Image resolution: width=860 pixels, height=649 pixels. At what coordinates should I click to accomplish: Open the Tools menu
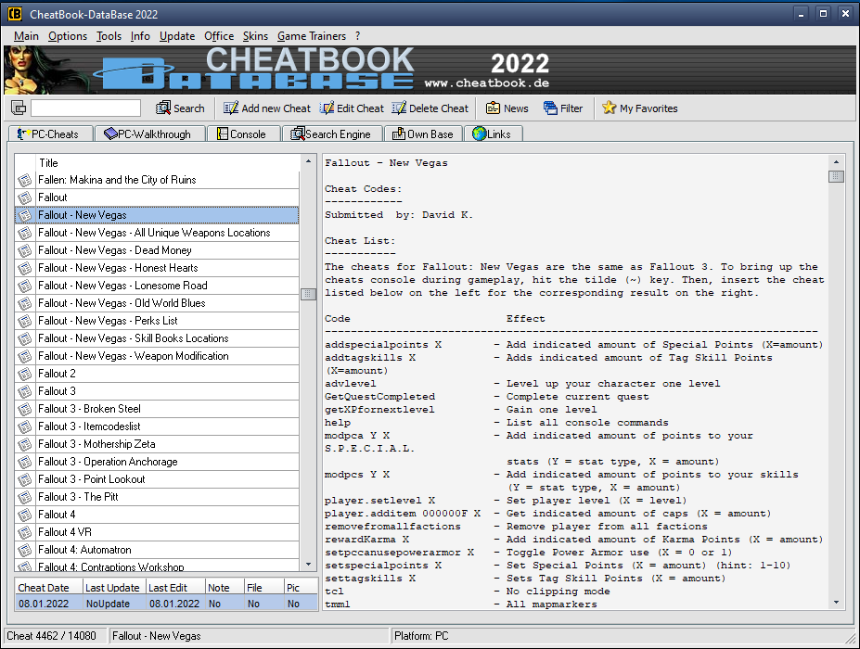(x=109, y=36)
